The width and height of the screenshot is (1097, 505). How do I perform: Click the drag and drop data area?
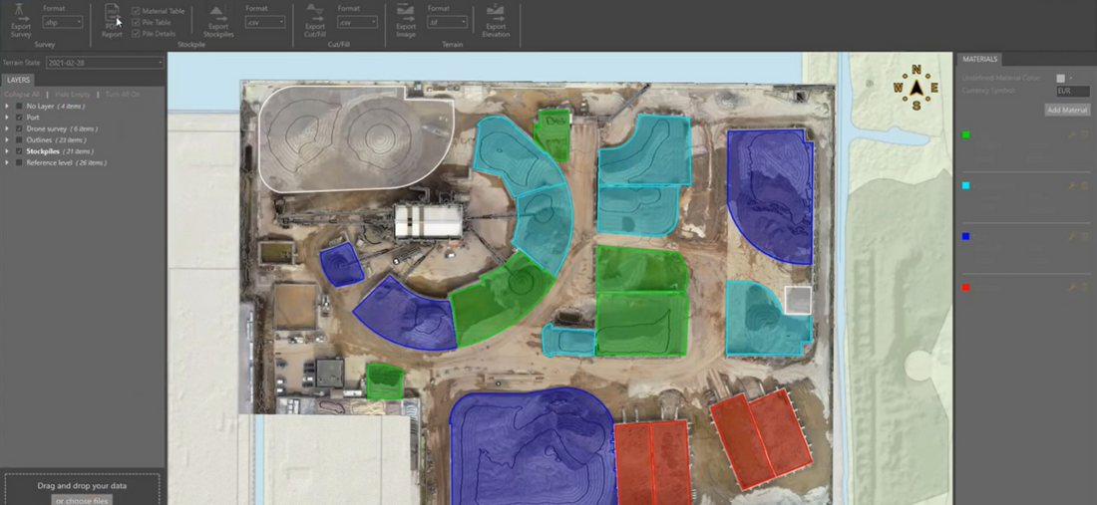(x=83, y=489)
